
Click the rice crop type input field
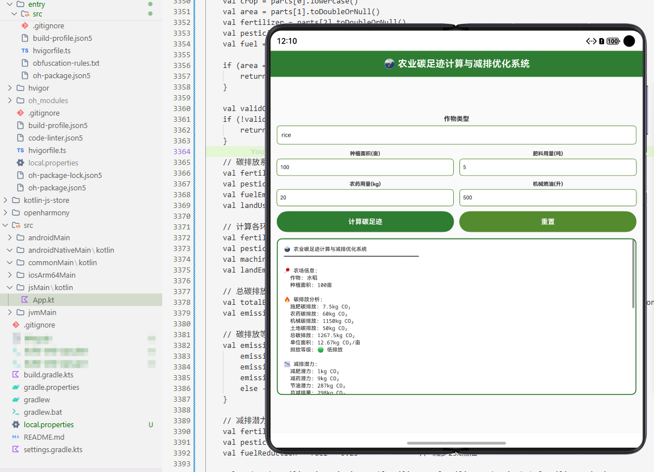[x=456, y=135]
